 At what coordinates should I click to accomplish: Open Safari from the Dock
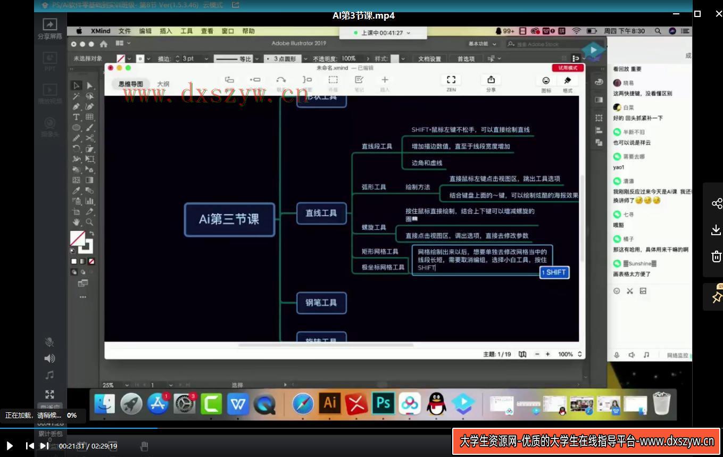[303, 404]
